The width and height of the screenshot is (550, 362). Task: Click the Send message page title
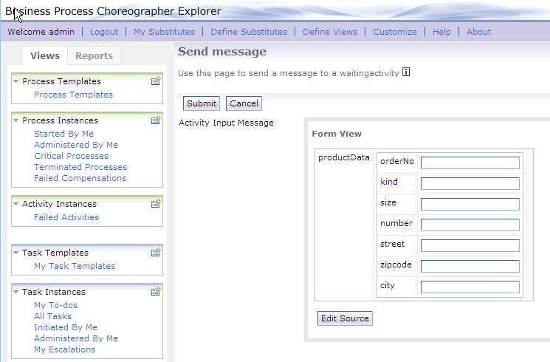(x=222, y=52)
